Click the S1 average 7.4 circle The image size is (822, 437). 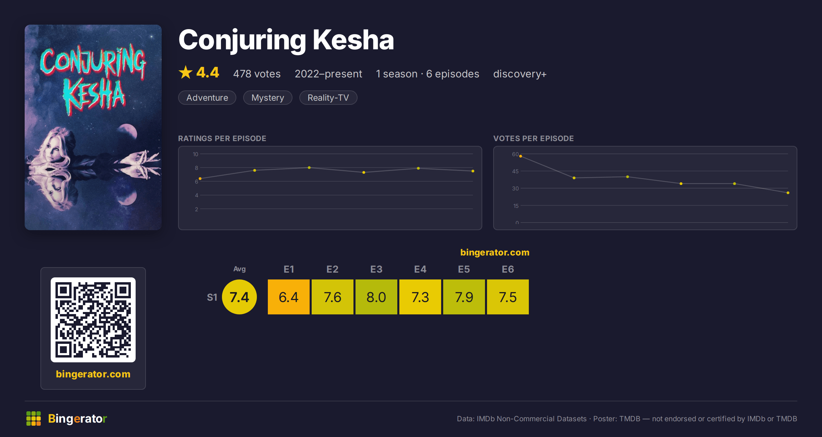[239, 297]
